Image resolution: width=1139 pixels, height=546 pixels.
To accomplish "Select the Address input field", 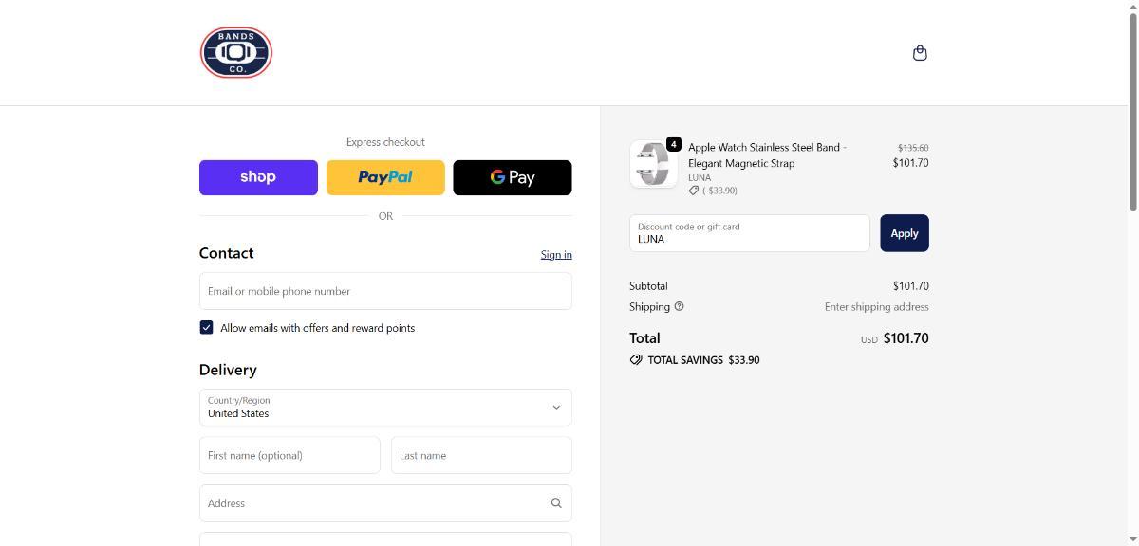I will (x=375, y=503).
